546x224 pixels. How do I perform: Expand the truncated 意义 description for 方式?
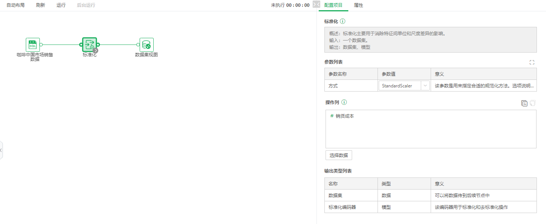(484, 86)
